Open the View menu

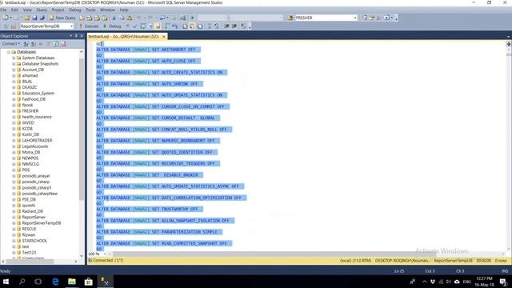pos(27,10)
